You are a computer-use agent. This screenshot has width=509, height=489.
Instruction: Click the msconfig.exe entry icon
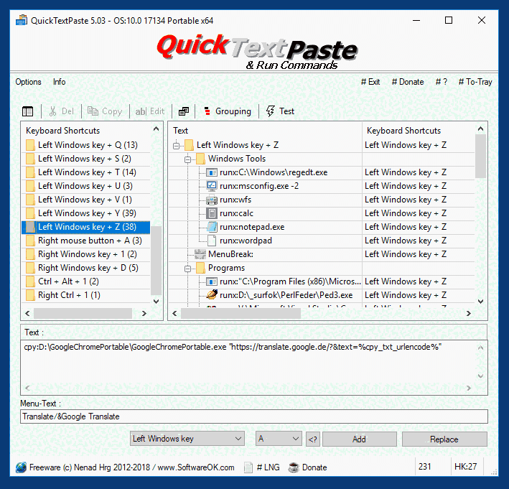click(x=212, y=186)
